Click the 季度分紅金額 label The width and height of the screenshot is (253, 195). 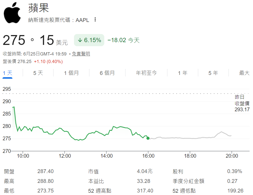coord(188,181)
